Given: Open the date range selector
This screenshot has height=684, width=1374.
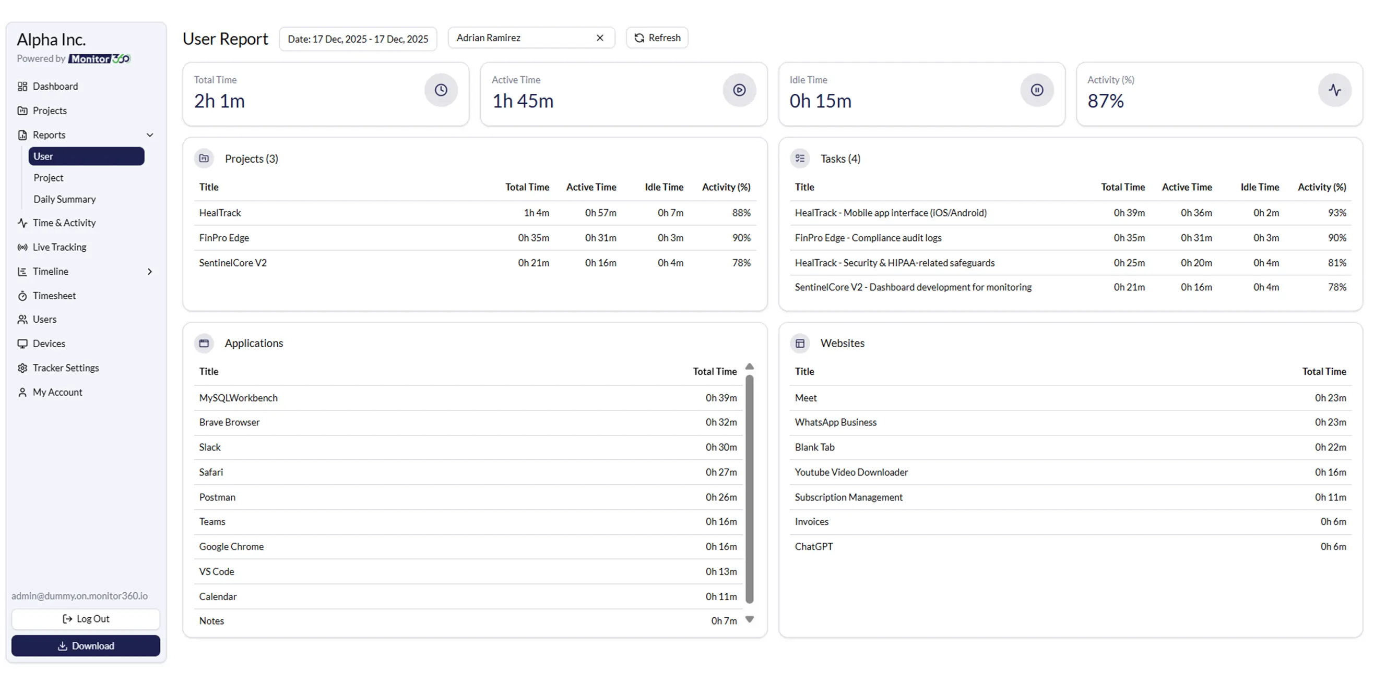Looking at the screenshot, I should (358, 38).
